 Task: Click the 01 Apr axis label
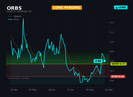tap(14, 90)
